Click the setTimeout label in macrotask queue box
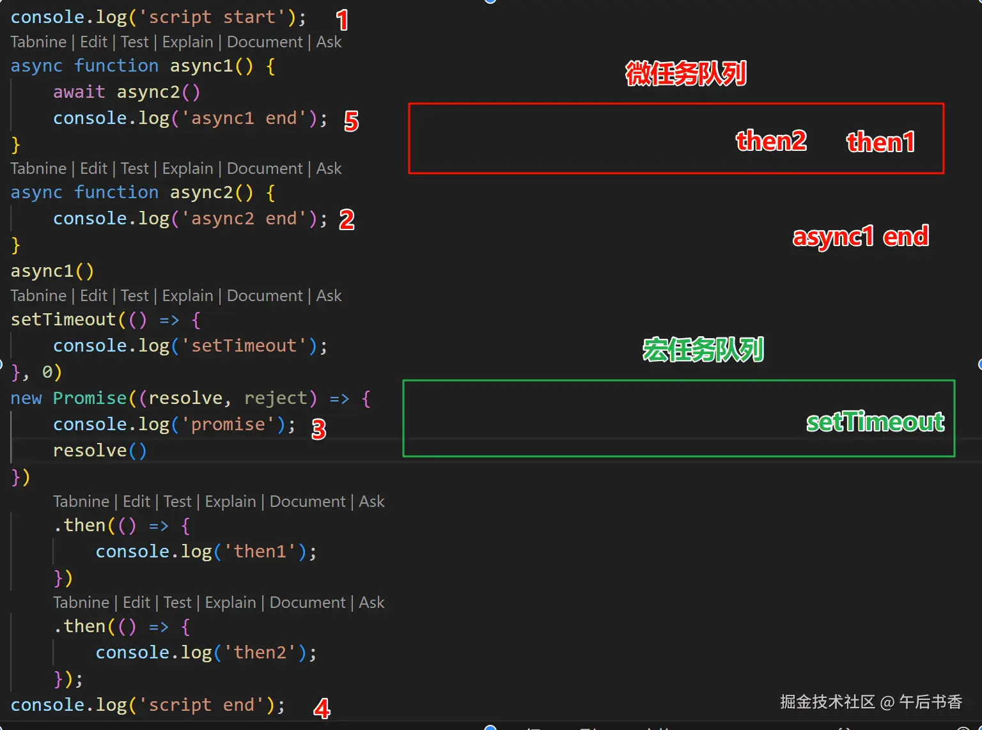This screenshot has width=982, height=730. point(875,422)
